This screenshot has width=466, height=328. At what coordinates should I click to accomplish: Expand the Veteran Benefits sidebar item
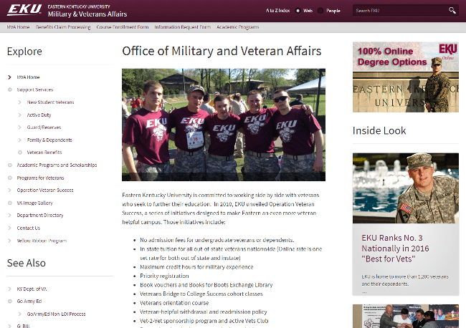click(x=20, y=153)
